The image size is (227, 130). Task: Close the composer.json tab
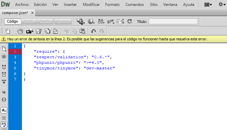tap(32, 13)
